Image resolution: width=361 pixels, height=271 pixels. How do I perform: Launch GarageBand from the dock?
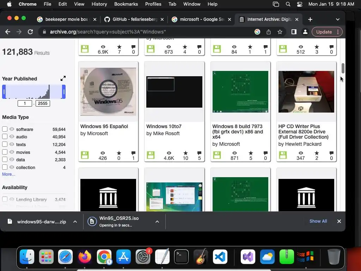(201, 257)
